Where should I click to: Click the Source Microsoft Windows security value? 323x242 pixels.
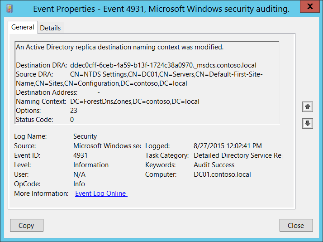tap(107, 146)
